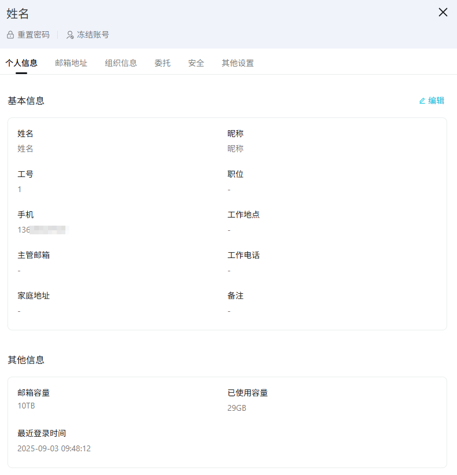
Task: Go to the 委托 tab
Action: point(163,63)
